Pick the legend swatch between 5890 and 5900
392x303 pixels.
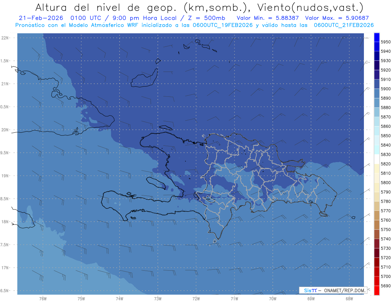[377, 93]
